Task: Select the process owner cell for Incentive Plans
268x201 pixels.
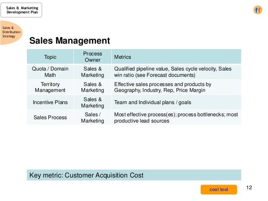Action: (x=92, y=102)
